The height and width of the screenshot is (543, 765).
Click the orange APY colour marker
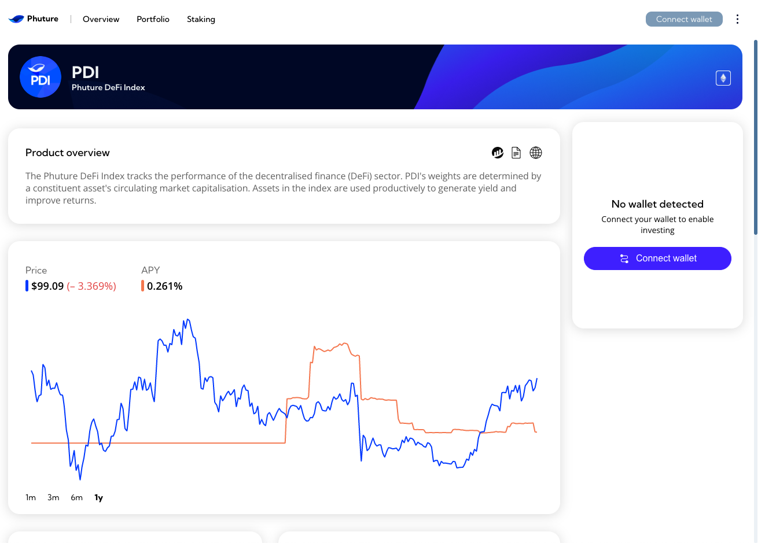click(142, 286)
